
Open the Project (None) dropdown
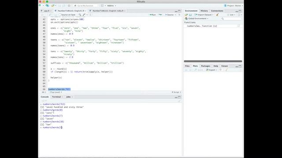pyautogui.click(x=234, y=6)
